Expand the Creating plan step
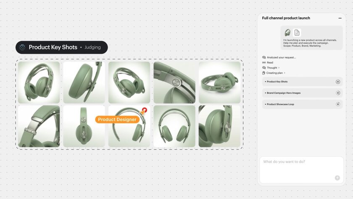Screen dimensions: 353x199 tap(274, 73)
